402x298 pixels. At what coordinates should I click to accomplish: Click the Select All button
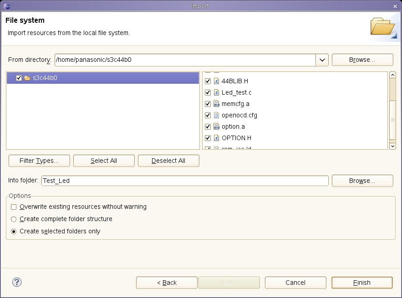(104, 161)
